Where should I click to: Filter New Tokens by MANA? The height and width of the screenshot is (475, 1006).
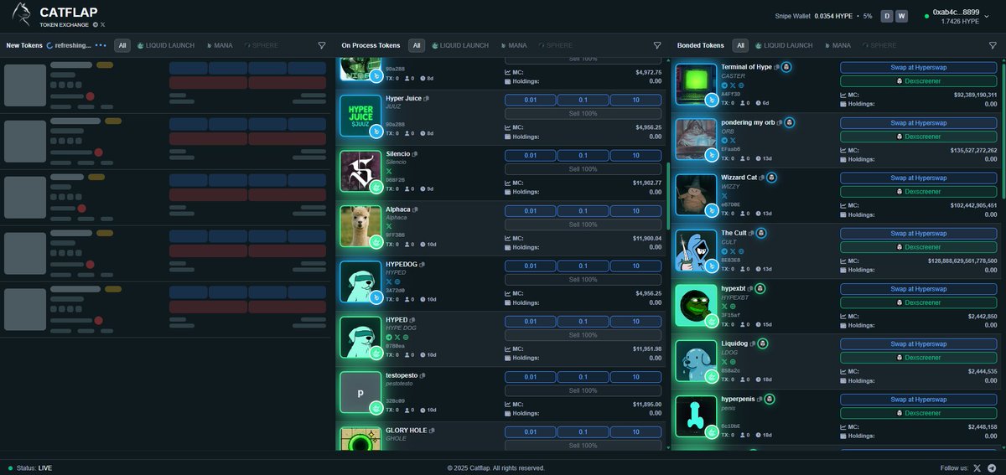[220, 45]
